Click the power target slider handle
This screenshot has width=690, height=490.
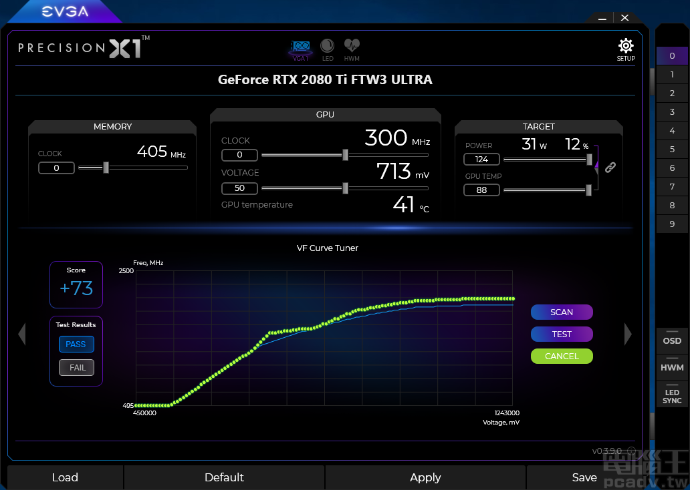tap(589, 160)
